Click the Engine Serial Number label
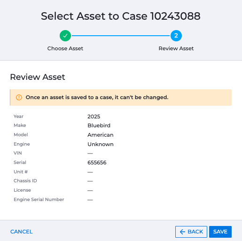The height and width of the screenshot is (241, 242). (39, 200)
